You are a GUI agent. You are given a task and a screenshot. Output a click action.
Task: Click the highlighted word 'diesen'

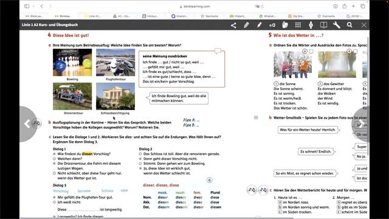click(x=87, y=154)
